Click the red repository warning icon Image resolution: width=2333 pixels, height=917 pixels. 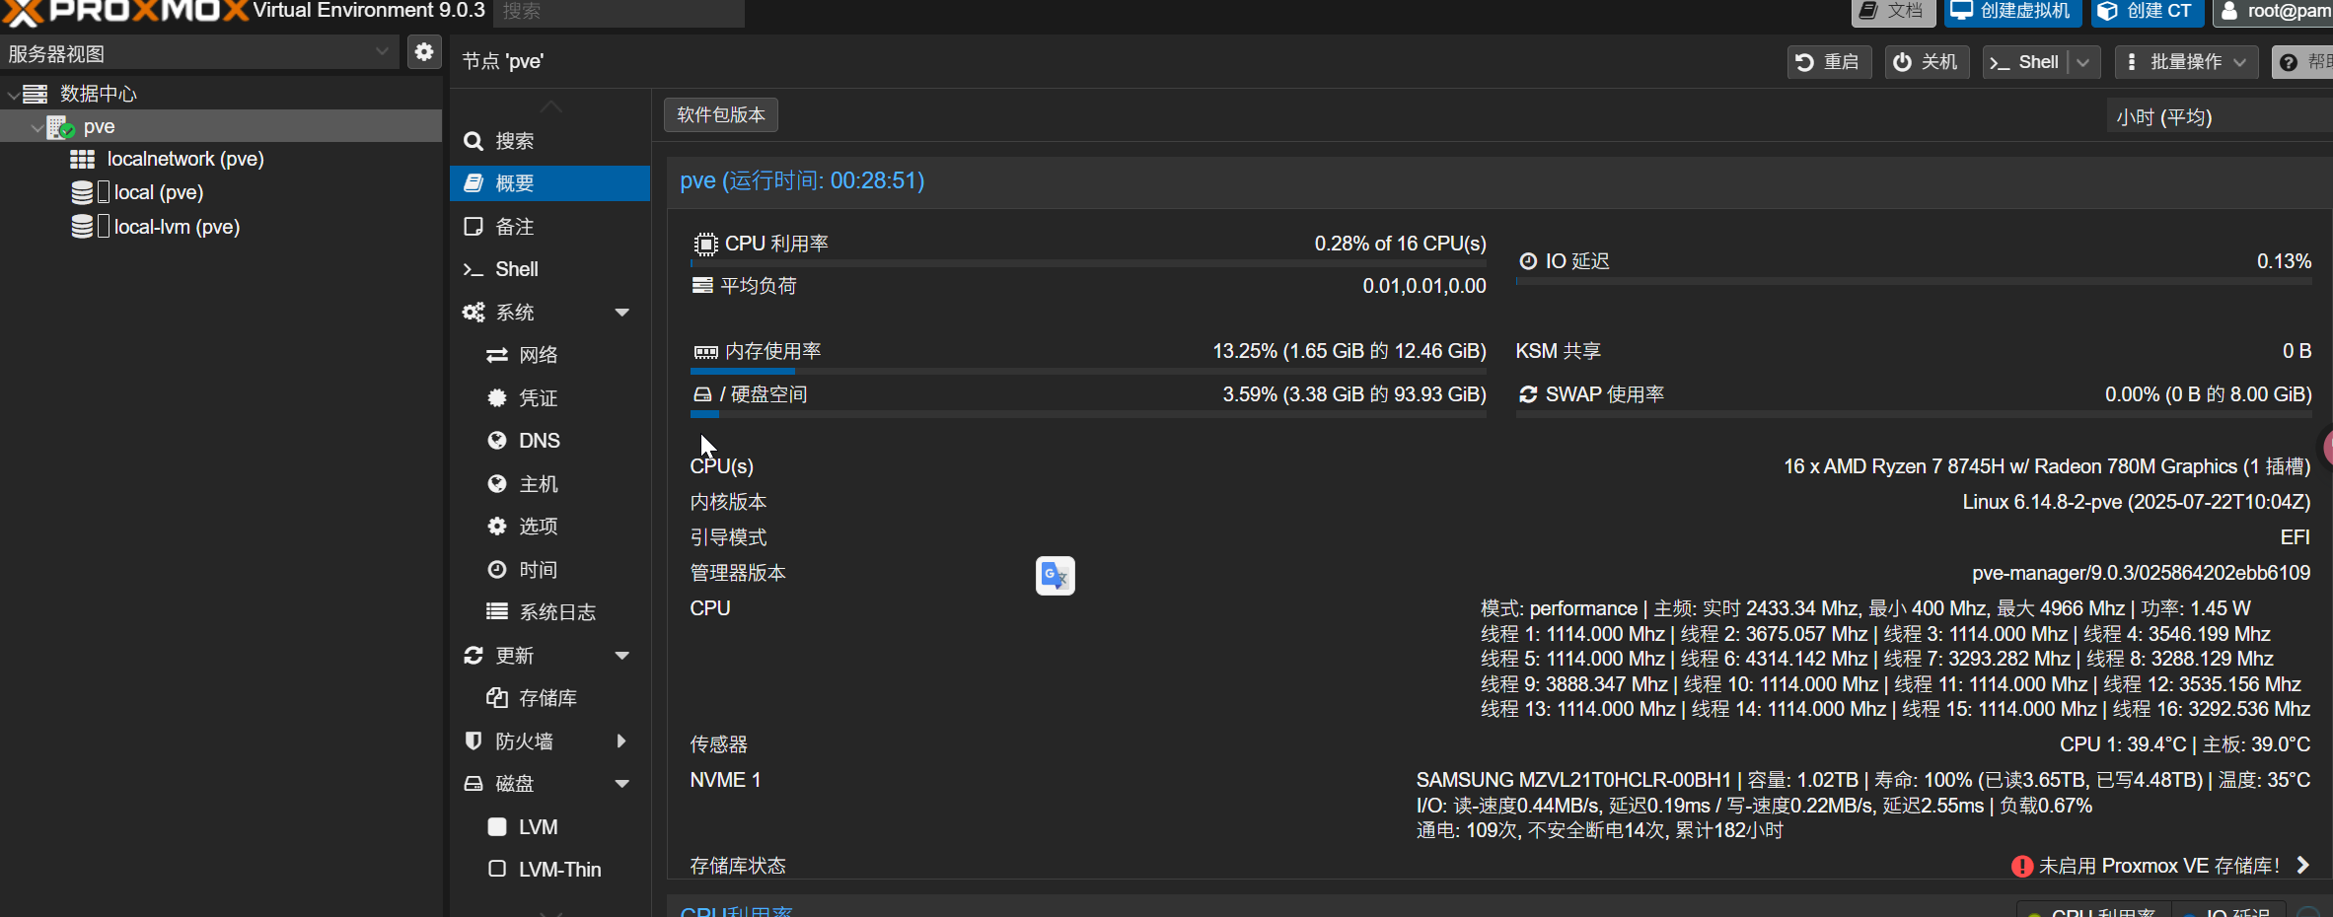pyautogui.click(x=2021, y=866)
